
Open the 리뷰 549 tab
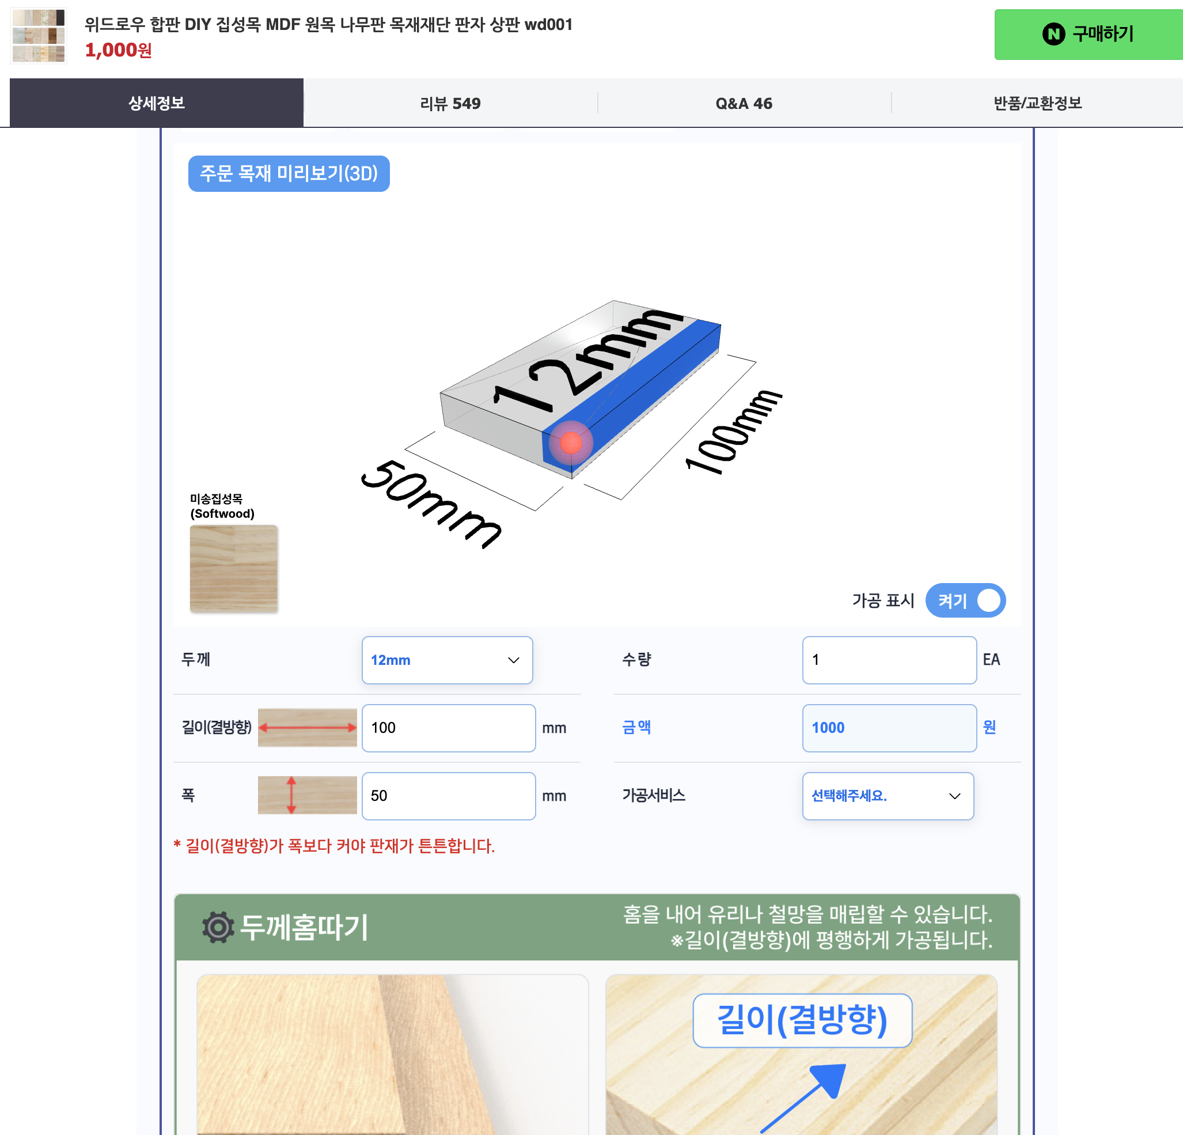pyautogui.click(x=450, y=103)
